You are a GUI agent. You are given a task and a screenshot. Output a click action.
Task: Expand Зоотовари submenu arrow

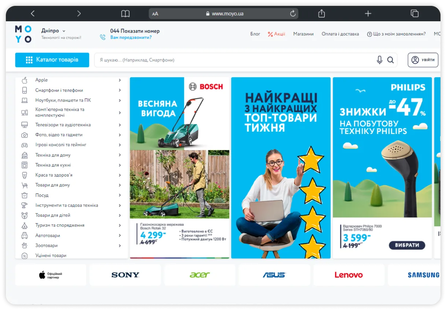[120, 245]
